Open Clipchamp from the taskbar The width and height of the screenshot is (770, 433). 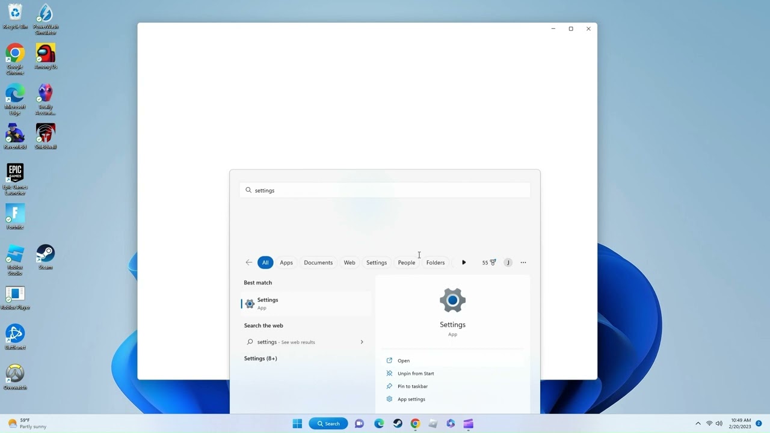pyautogui.click(x=468, y=423)
